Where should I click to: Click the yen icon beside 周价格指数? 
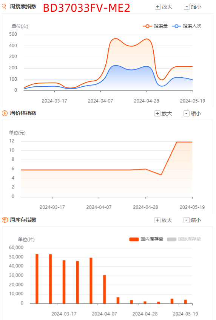coord(5,113)
